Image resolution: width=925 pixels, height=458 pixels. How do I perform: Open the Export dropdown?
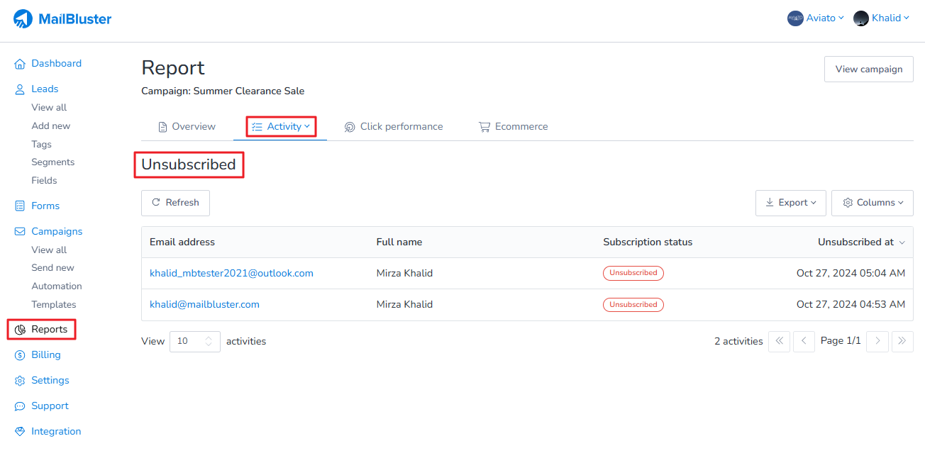790,203
